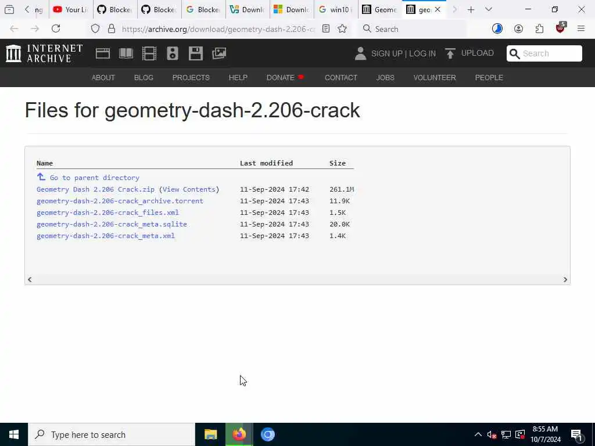Screen dimensions: 595x446
Task: Open the Windows Start menu
Action: (14, 434)
